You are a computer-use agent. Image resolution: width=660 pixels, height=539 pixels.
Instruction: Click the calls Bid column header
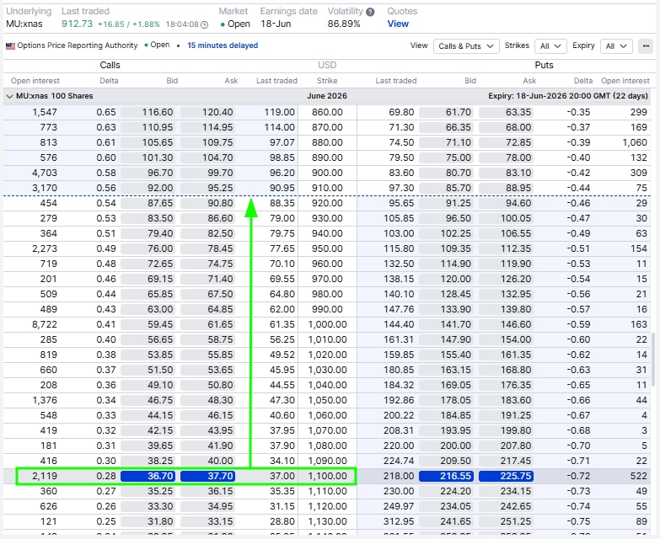pyautogui.click(x=172, y=81)
